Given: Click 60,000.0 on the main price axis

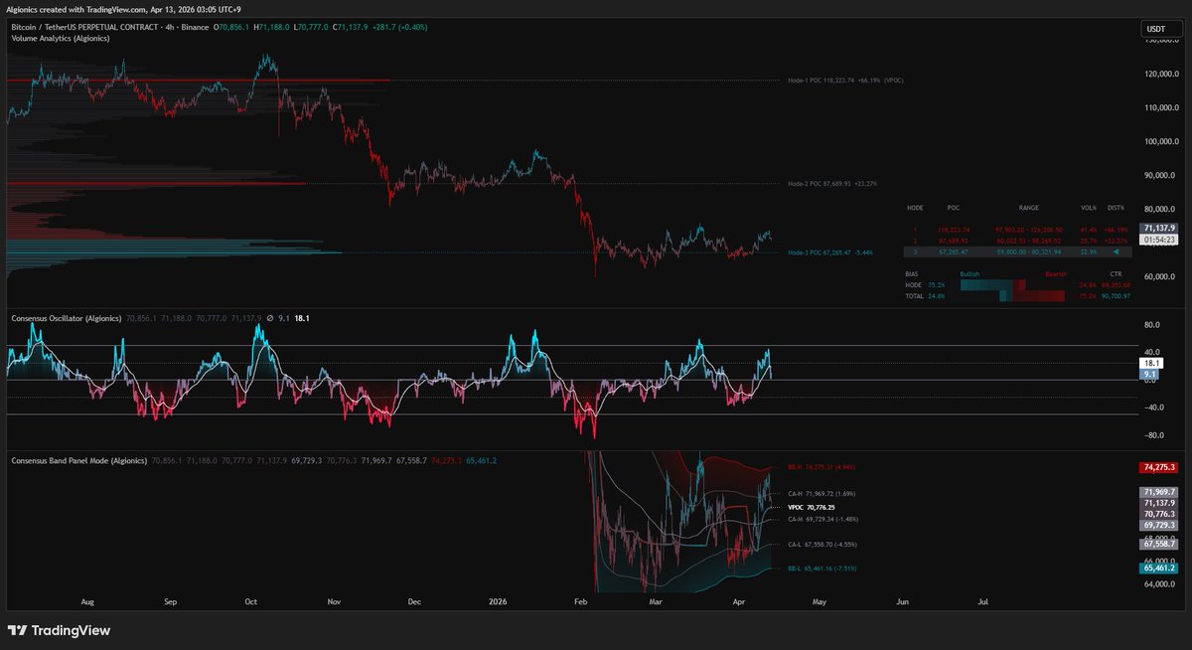Looking at the screenshot, I should [1160, 277].
